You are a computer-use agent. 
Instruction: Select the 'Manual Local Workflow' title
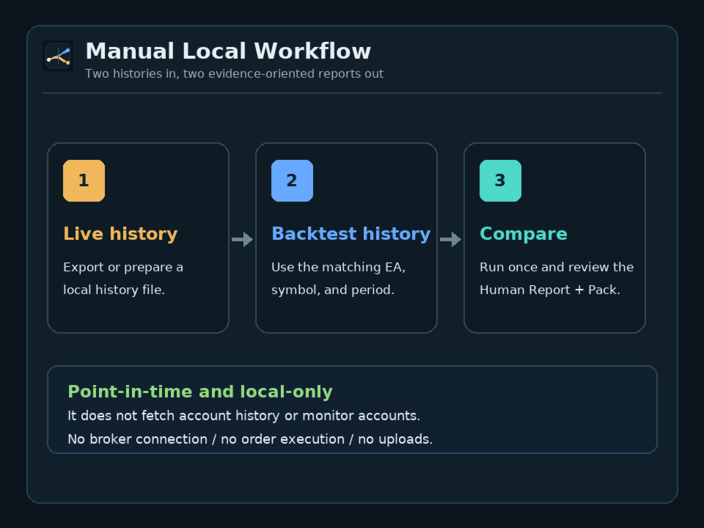pyautogui.click(x=228, y=51)
